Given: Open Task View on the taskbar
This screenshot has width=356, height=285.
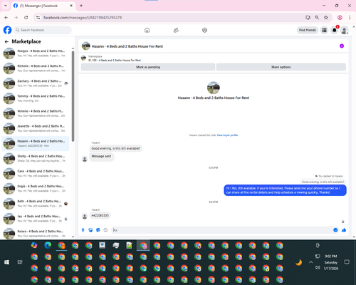Looking at the screenshot, I should click(20, 262).
